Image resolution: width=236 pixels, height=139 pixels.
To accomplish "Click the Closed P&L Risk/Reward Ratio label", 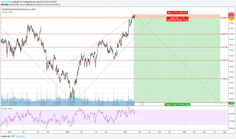I will pos(177,19).
